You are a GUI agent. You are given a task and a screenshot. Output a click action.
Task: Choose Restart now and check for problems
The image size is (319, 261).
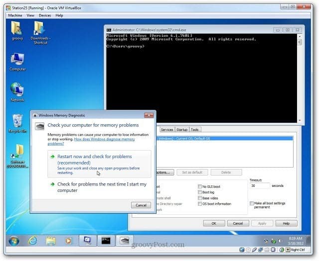99,164
